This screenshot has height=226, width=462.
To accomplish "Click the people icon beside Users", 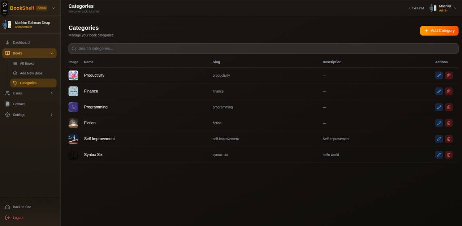I will [8, 93].
